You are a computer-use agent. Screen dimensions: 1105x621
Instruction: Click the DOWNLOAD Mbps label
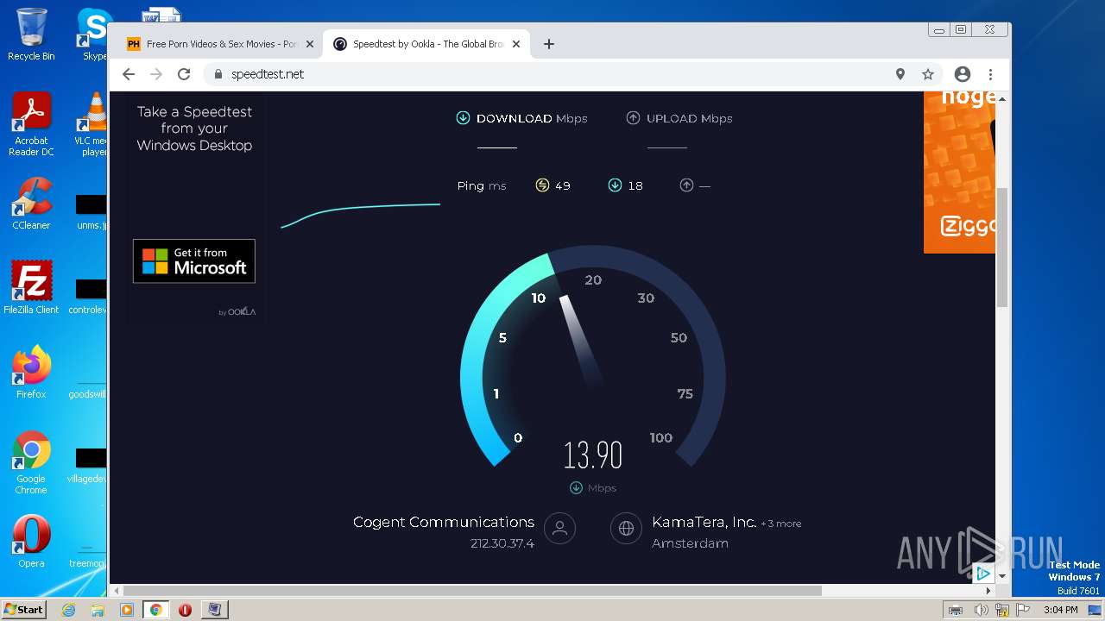tap(532, 118)
